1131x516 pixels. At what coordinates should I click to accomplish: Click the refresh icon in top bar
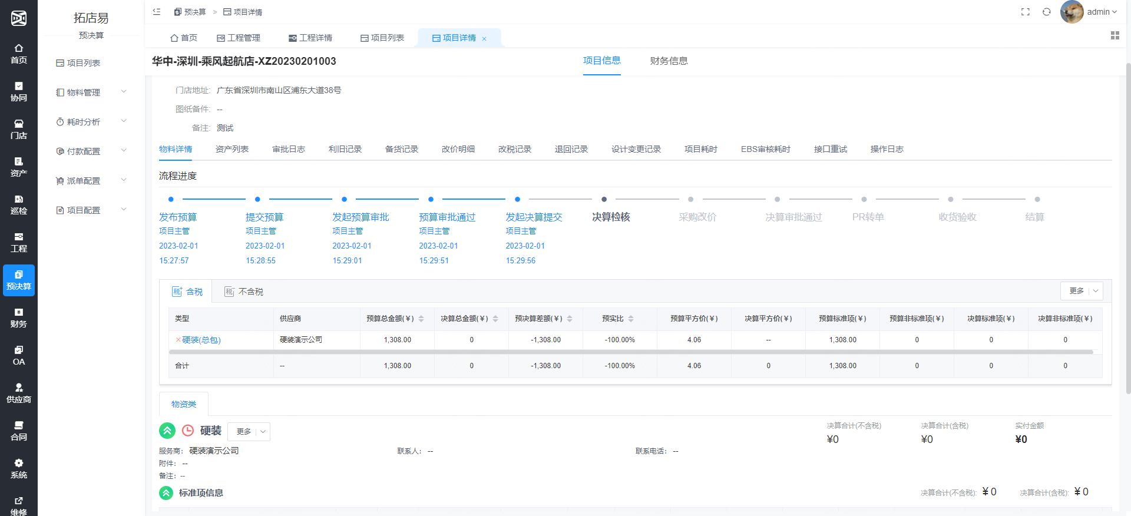click(1046, 12)
